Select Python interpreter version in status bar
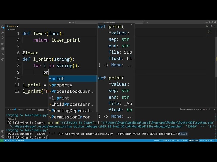Viewport: 217px width, 162px height. coord(202,140)
